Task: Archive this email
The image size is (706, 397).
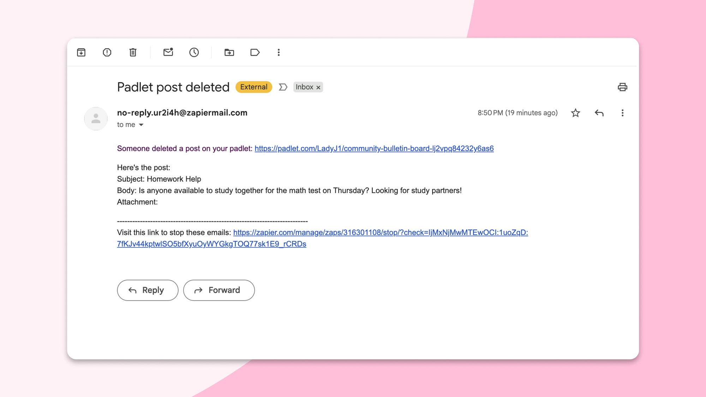Action: [81, 53]
